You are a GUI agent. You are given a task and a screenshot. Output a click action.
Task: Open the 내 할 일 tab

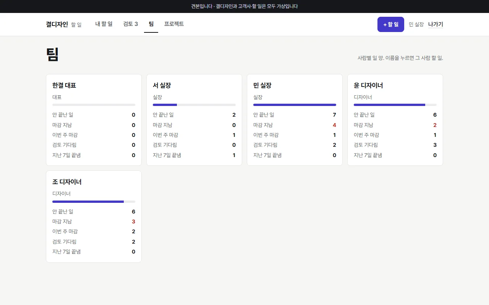[104, 24]
